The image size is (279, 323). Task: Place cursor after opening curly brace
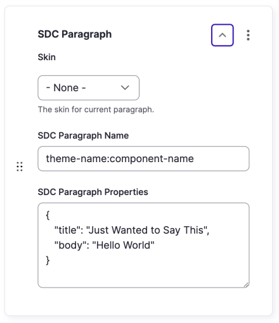pos(50,215)
